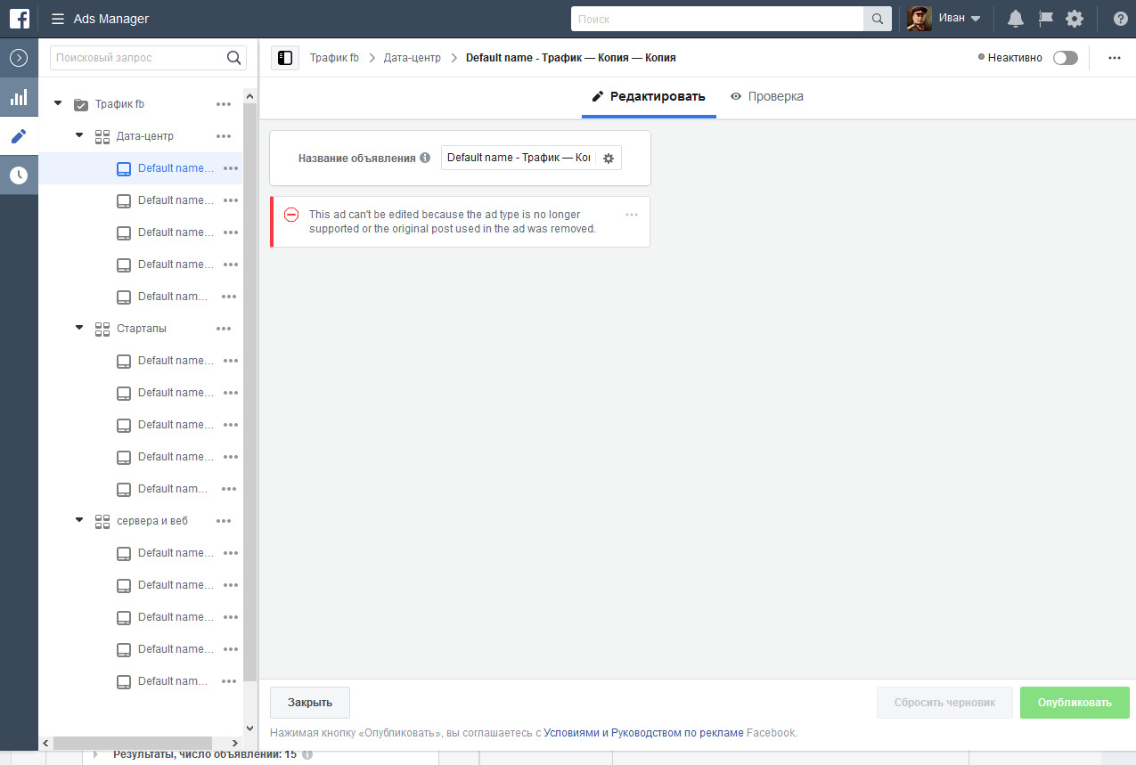Select the pencil edit icon in the sidebar
Image resolution: width=1136 pixels, height=765 pixels.
click(19, 136)
